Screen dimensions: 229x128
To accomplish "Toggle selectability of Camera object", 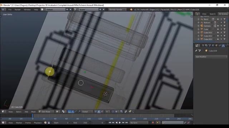I will 221,26.
